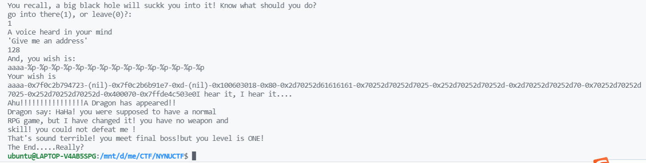Click the 'skill! you could not defeat me !' line
Image resolution: width=646 pixels, height=163 pixels.
coord(72,129)
